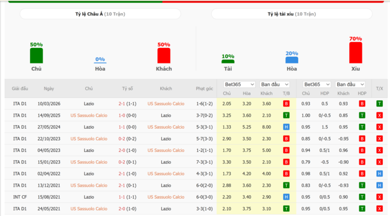Open the 1-0 (0-0) score of 14/09/2025
Image resolution: width=390 pixels, height=216 pixels.
[127, 115]
